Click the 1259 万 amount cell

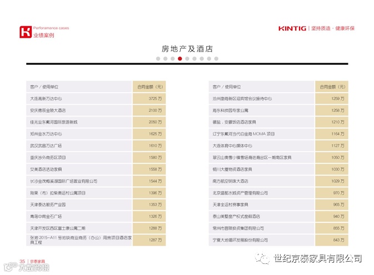(x=332, y=99)
